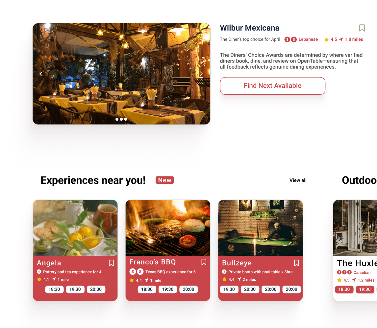377x328 pixels.
Task: Click the distance arrow icon near 1.8 miles
Action: click(341, 39)
